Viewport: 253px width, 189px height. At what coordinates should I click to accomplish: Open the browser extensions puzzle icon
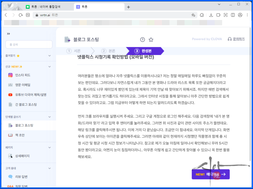tap(202, 15)
